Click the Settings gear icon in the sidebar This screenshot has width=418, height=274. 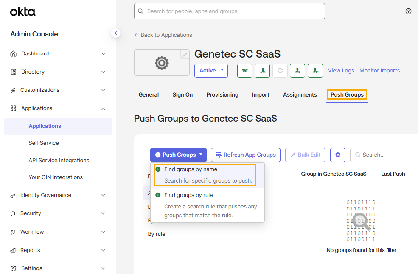13,268
